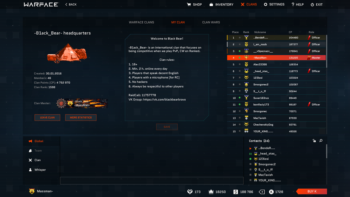Click rank badge of Alex33366

coord(246,64)
